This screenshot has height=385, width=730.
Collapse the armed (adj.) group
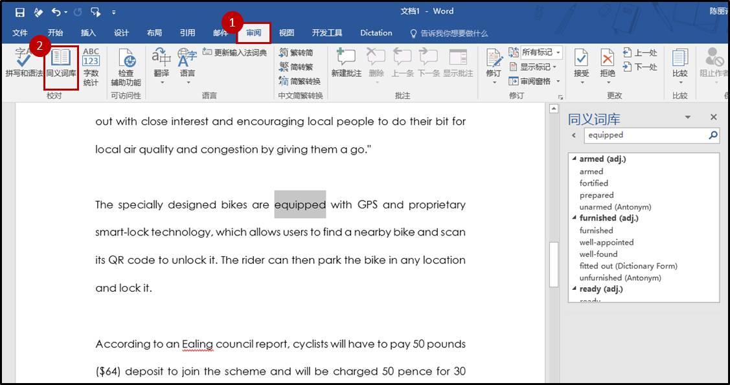point(575,159)
